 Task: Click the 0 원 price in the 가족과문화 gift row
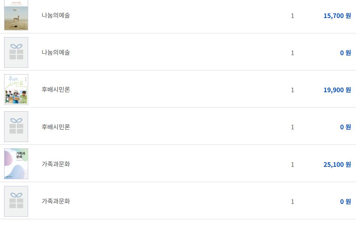[x=345, y=202]
